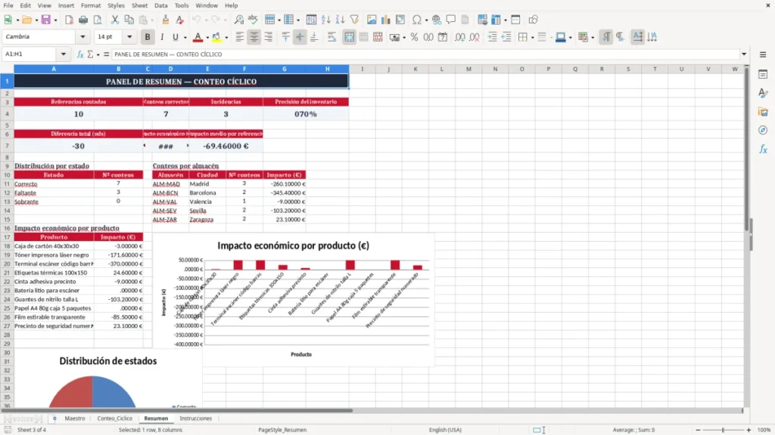This screenshot has height=435, width=775.
Task: Open the Gallery panel in the sidebar
Action: pos(763,112)
